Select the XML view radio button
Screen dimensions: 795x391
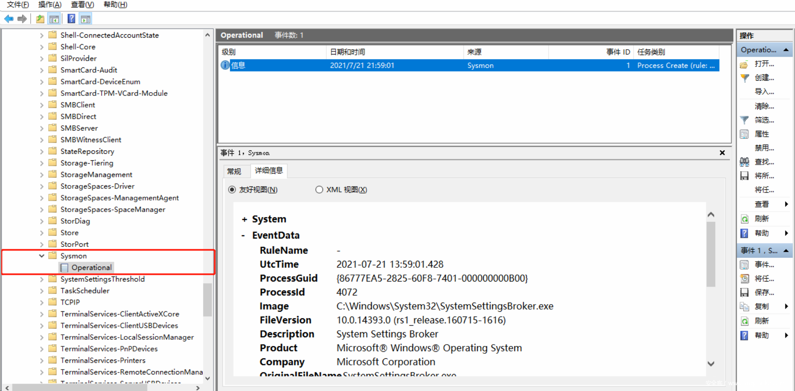pyautogui.click(x=319, y=190)
